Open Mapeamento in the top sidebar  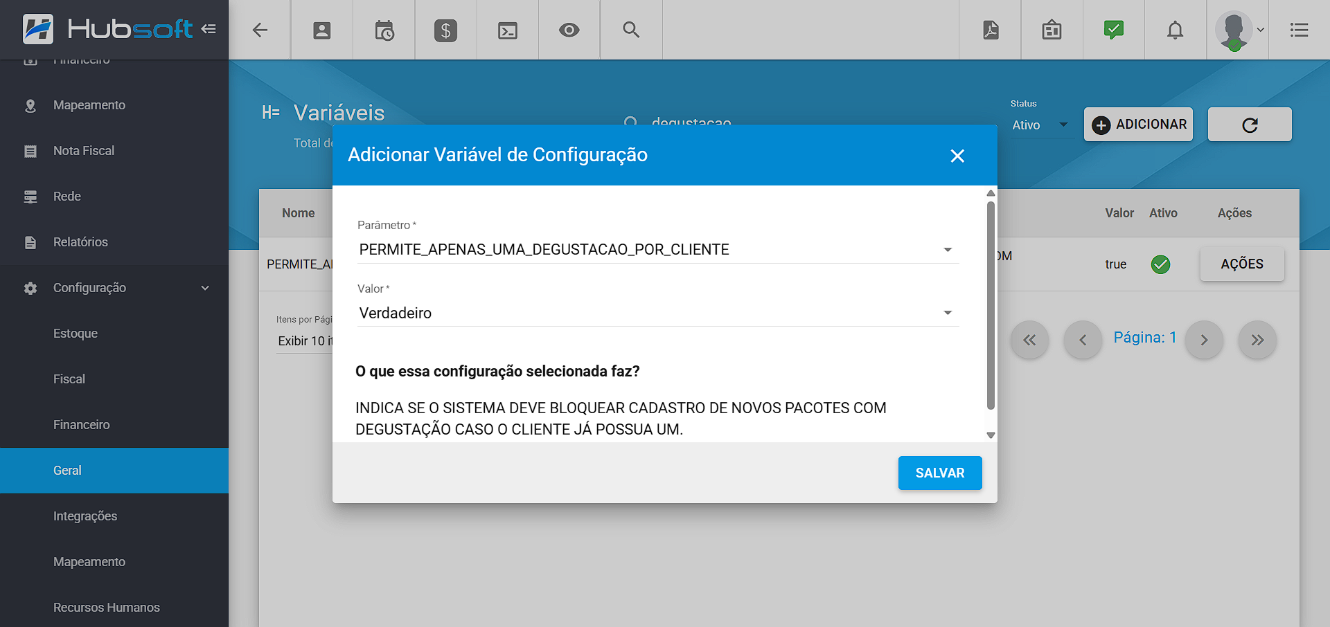pyautogui.click(x=114, y=105)
